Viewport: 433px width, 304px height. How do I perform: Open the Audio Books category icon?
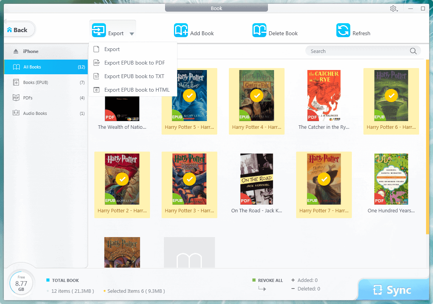(x=15, y=113)
